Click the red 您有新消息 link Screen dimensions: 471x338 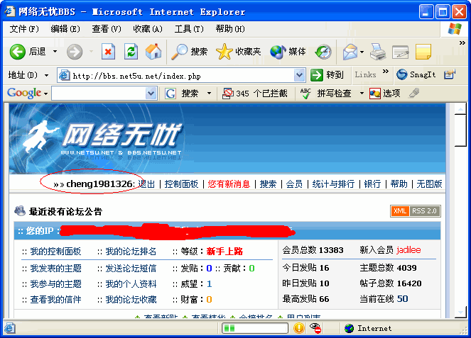coord(229,184)
